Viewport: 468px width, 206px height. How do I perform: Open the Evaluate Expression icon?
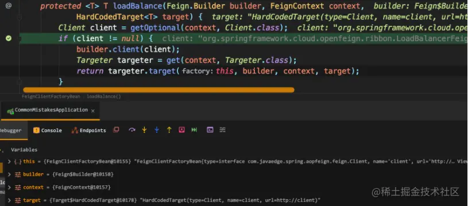pos(210,130)
